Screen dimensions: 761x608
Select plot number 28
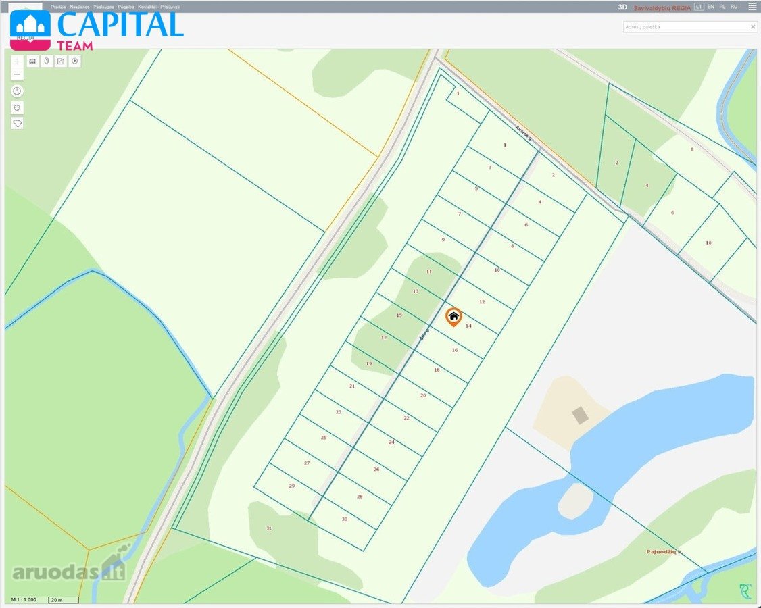point(360,497)
